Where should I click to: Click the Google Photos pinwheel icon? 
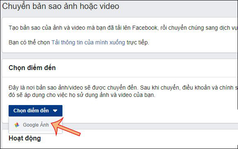coord(17,125)
